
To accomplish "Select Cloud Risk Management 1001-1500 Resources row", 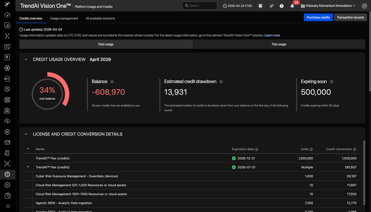I will [x=191, y=194].
